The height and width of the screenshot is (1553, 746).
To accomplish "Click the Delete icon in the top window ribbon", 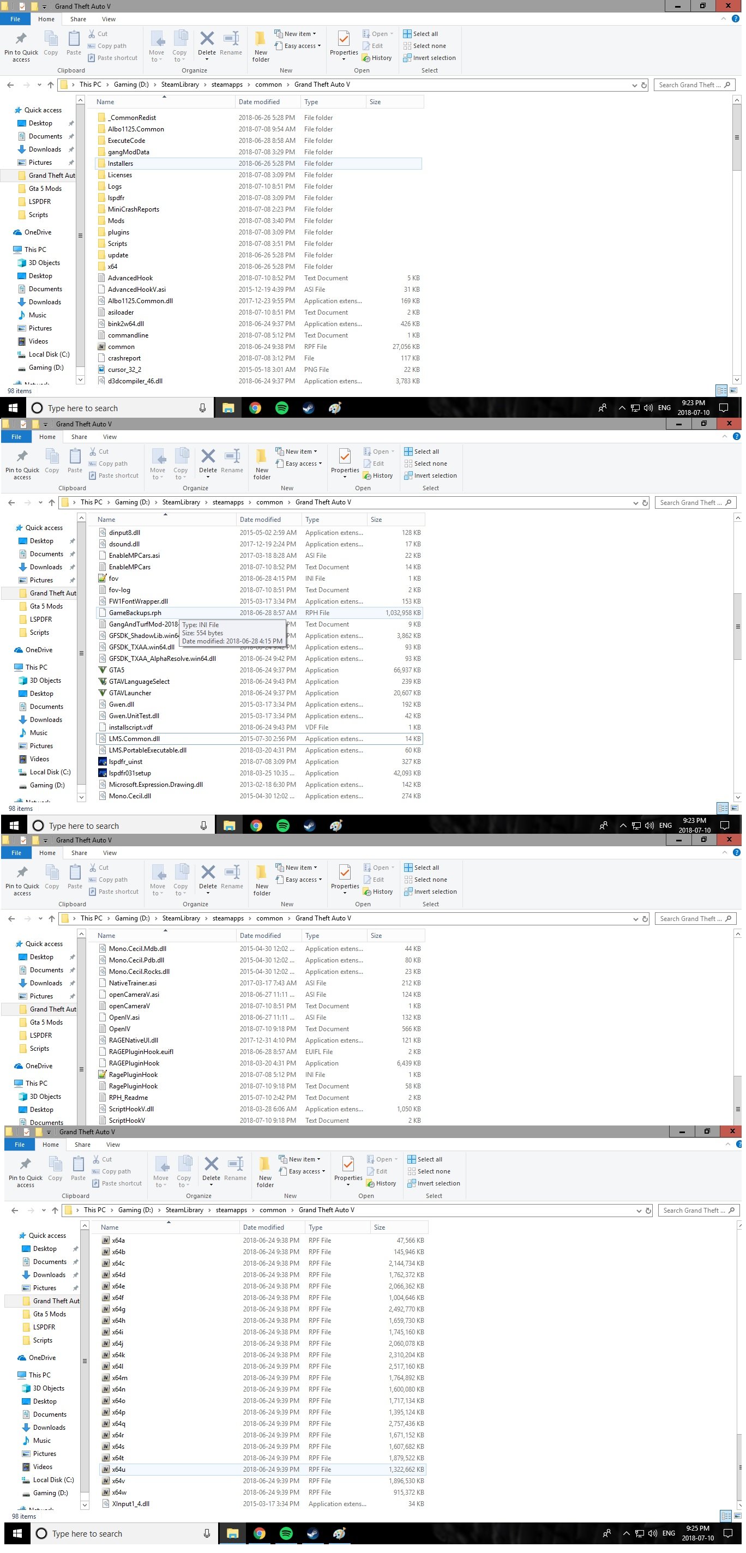I will [x=207, y=40].
